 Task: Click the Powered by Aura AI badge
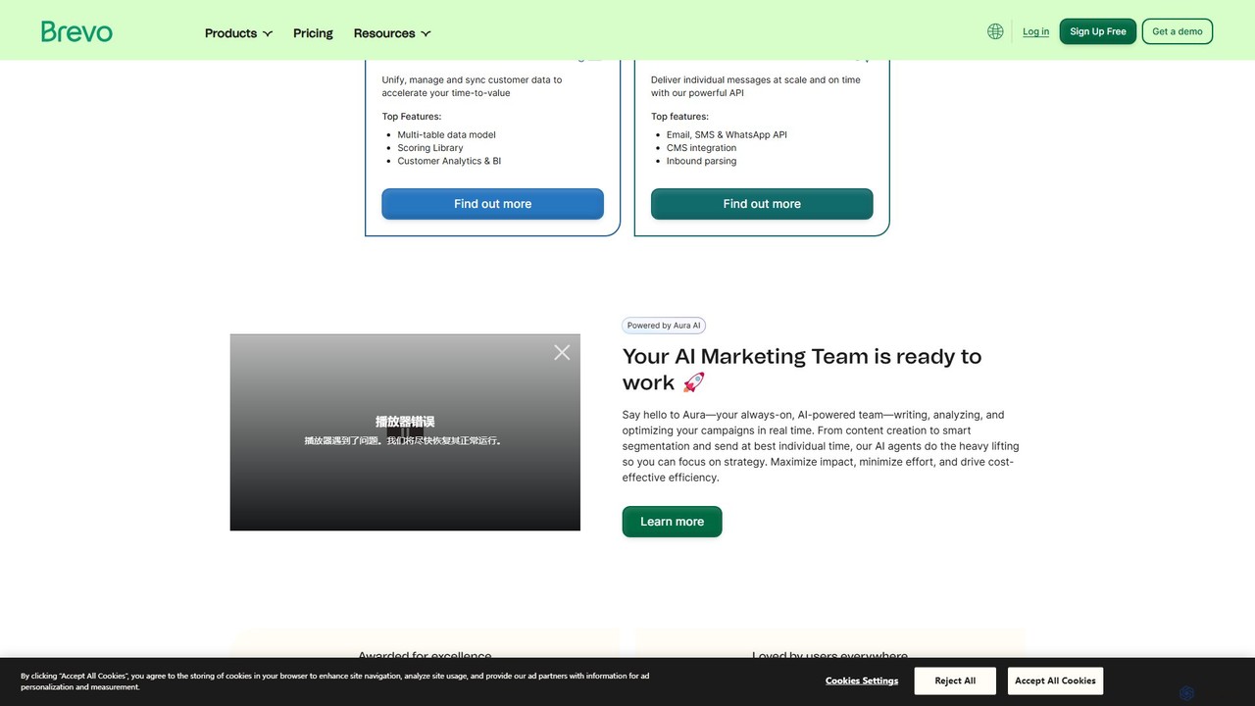point(664,326)
